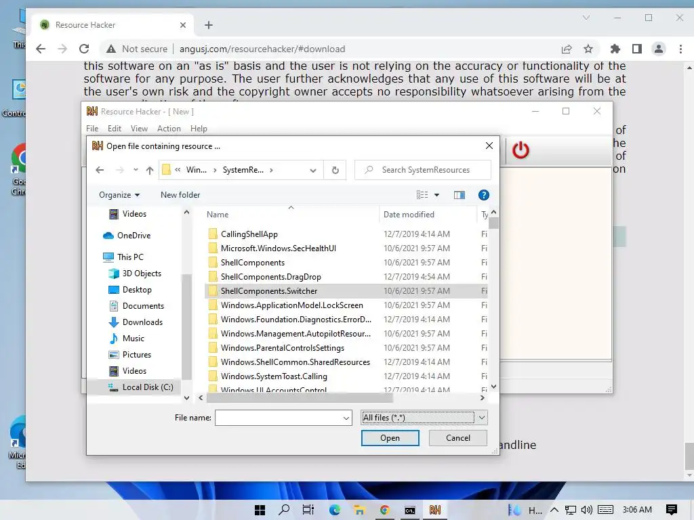Image resolution: width=694 pixels, height=520 pixels.
Task: Open the notification center icon
Action: (x=672, y=510)
